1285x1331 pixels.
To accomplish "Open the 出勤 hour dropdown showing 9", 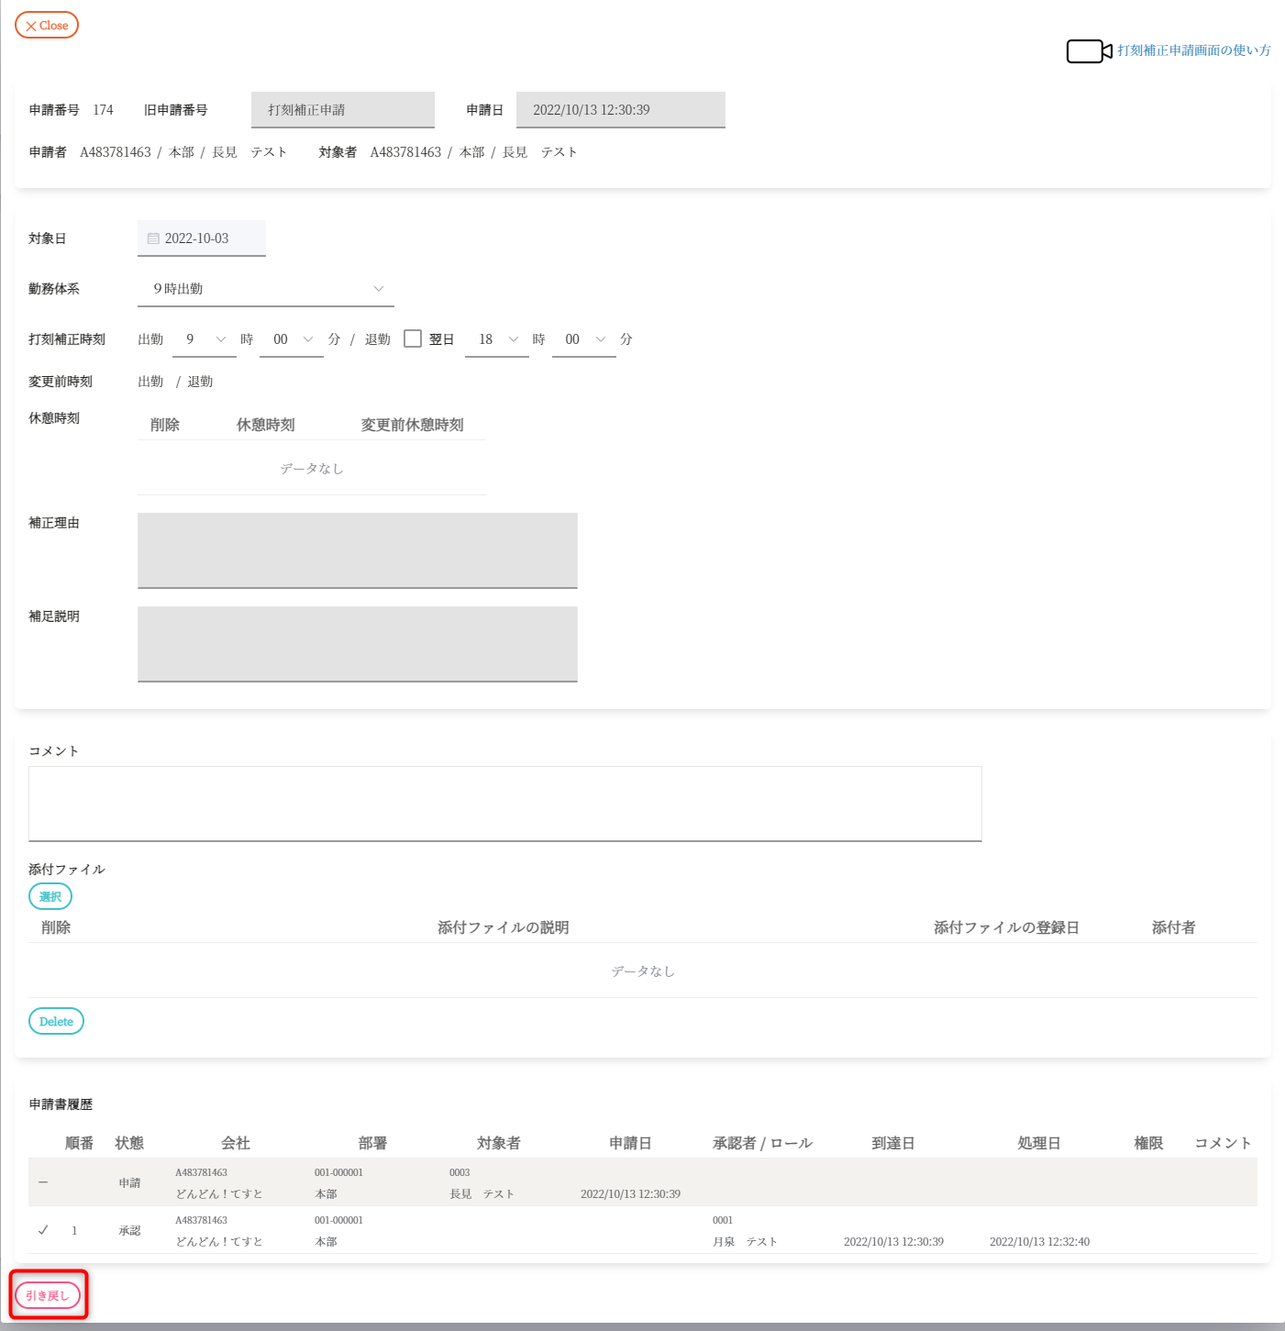I will click(205, 339).
